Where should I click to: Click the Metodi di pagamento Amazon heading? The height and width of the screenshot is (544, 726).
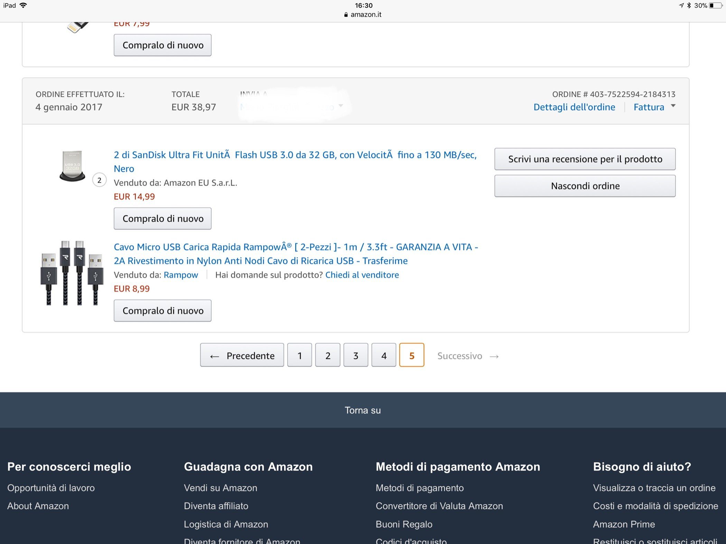[458, 467]
